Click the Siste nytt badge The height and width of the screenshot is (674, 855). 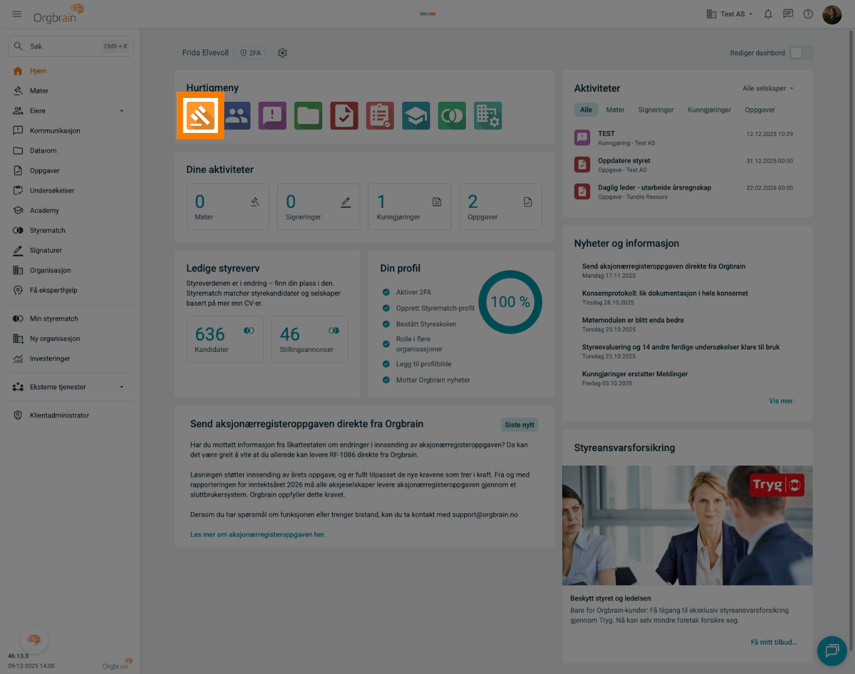[x=520, y=425]
